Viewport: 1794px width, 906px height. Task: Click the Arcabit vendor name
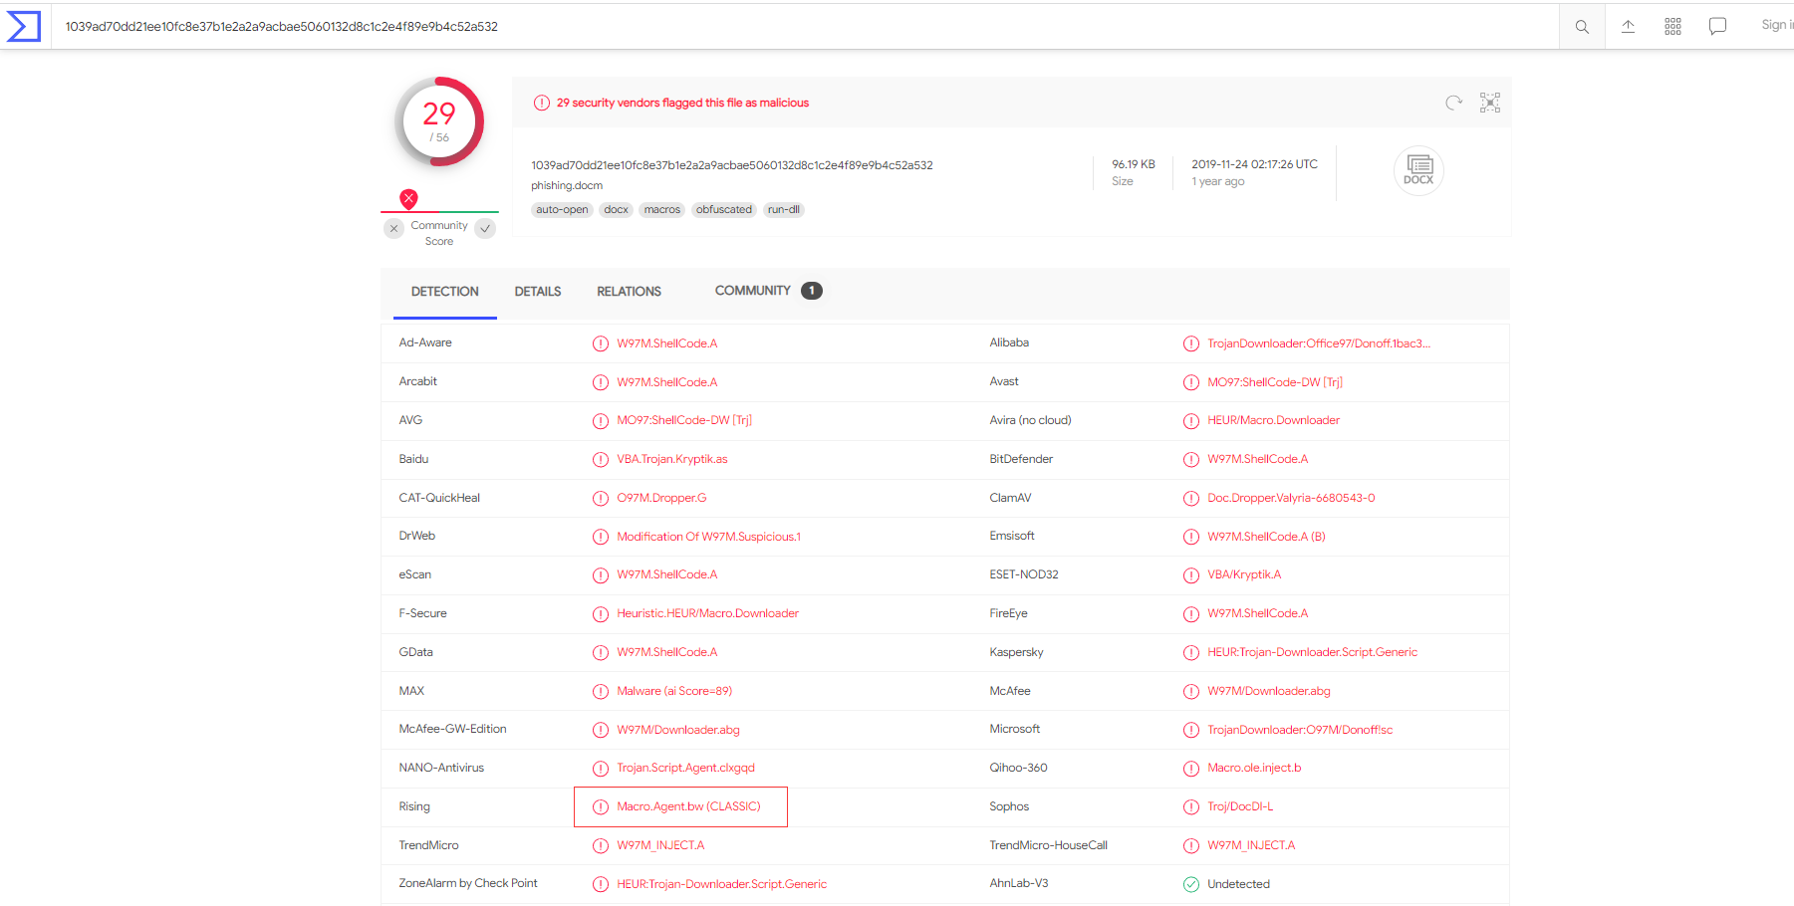pos(418,381)
